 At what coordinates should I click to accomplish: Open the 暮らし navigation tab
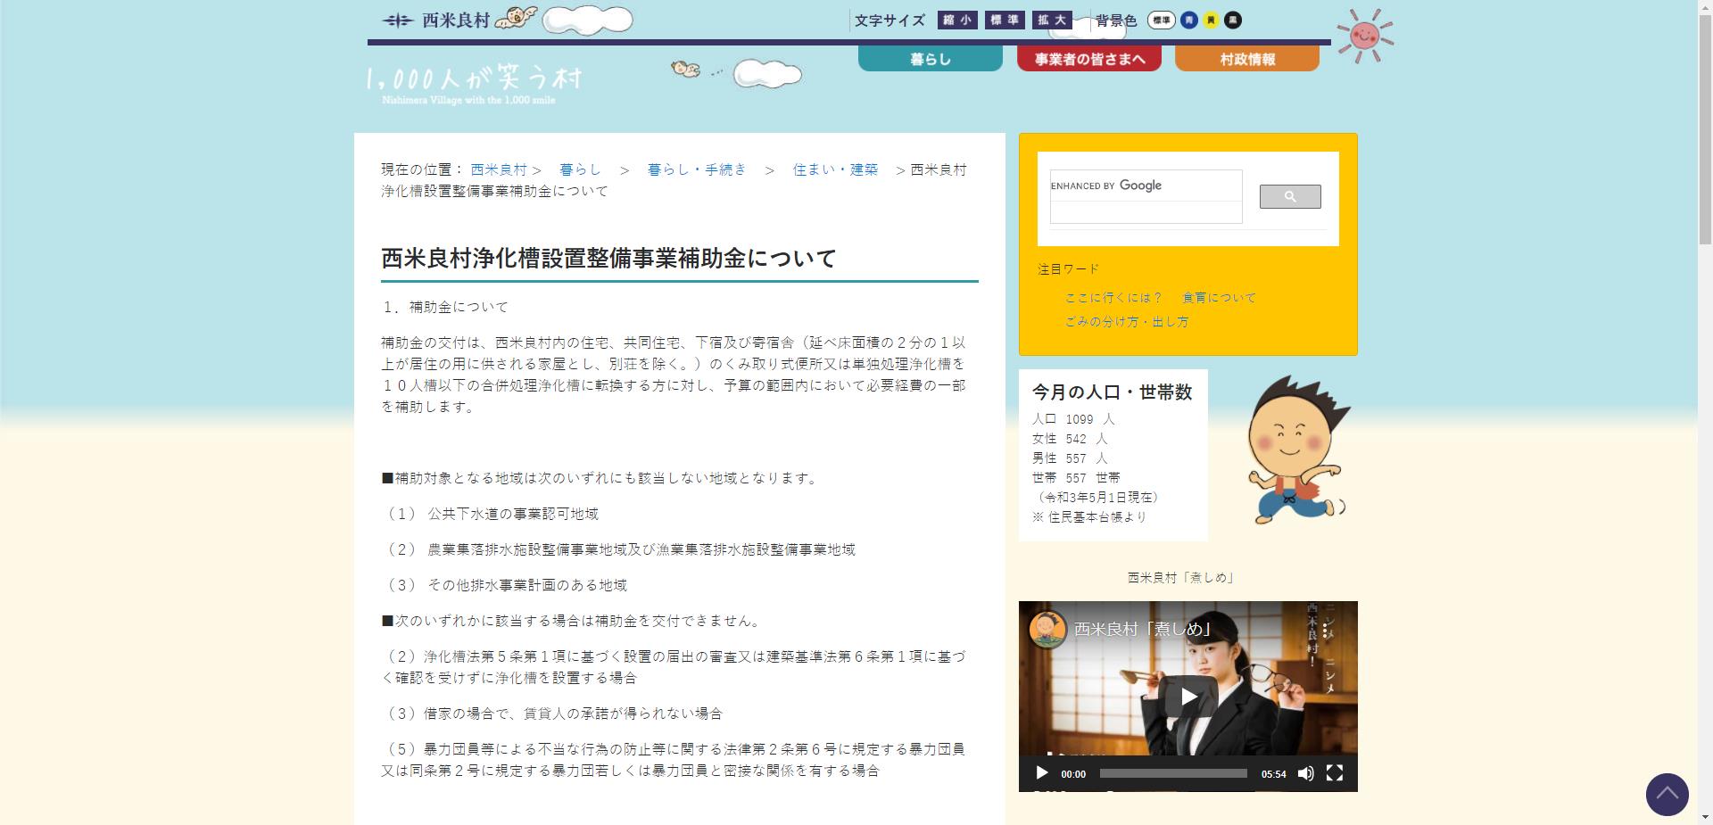[x=930, y=57]
